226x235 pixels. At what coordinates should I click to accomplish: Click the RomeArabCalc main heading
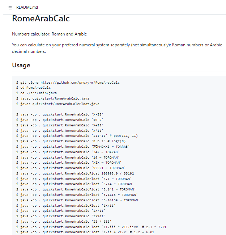[40, 19]
